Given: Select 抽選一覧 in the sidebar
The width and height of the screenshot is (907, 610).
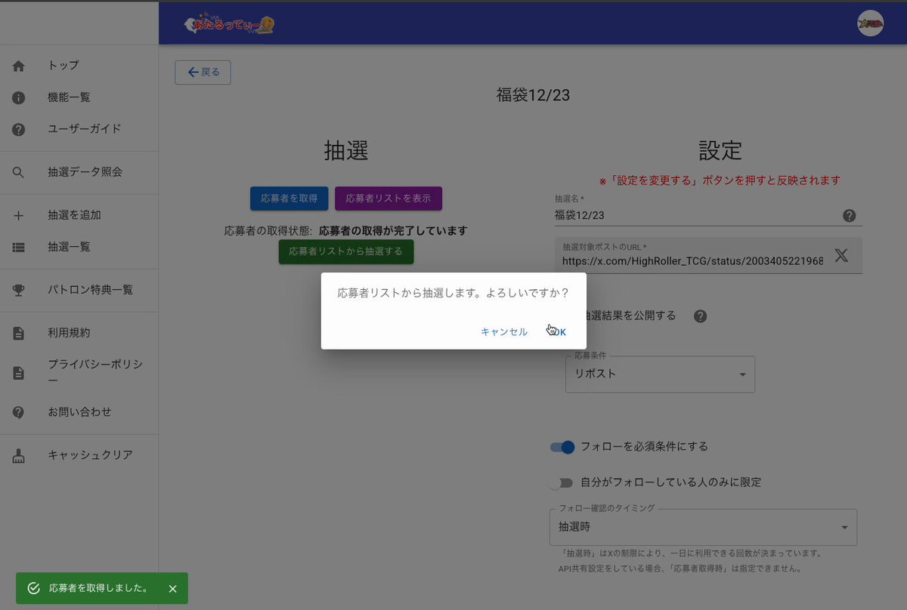Looking at the screenshot, I should (x=79, y=247).
